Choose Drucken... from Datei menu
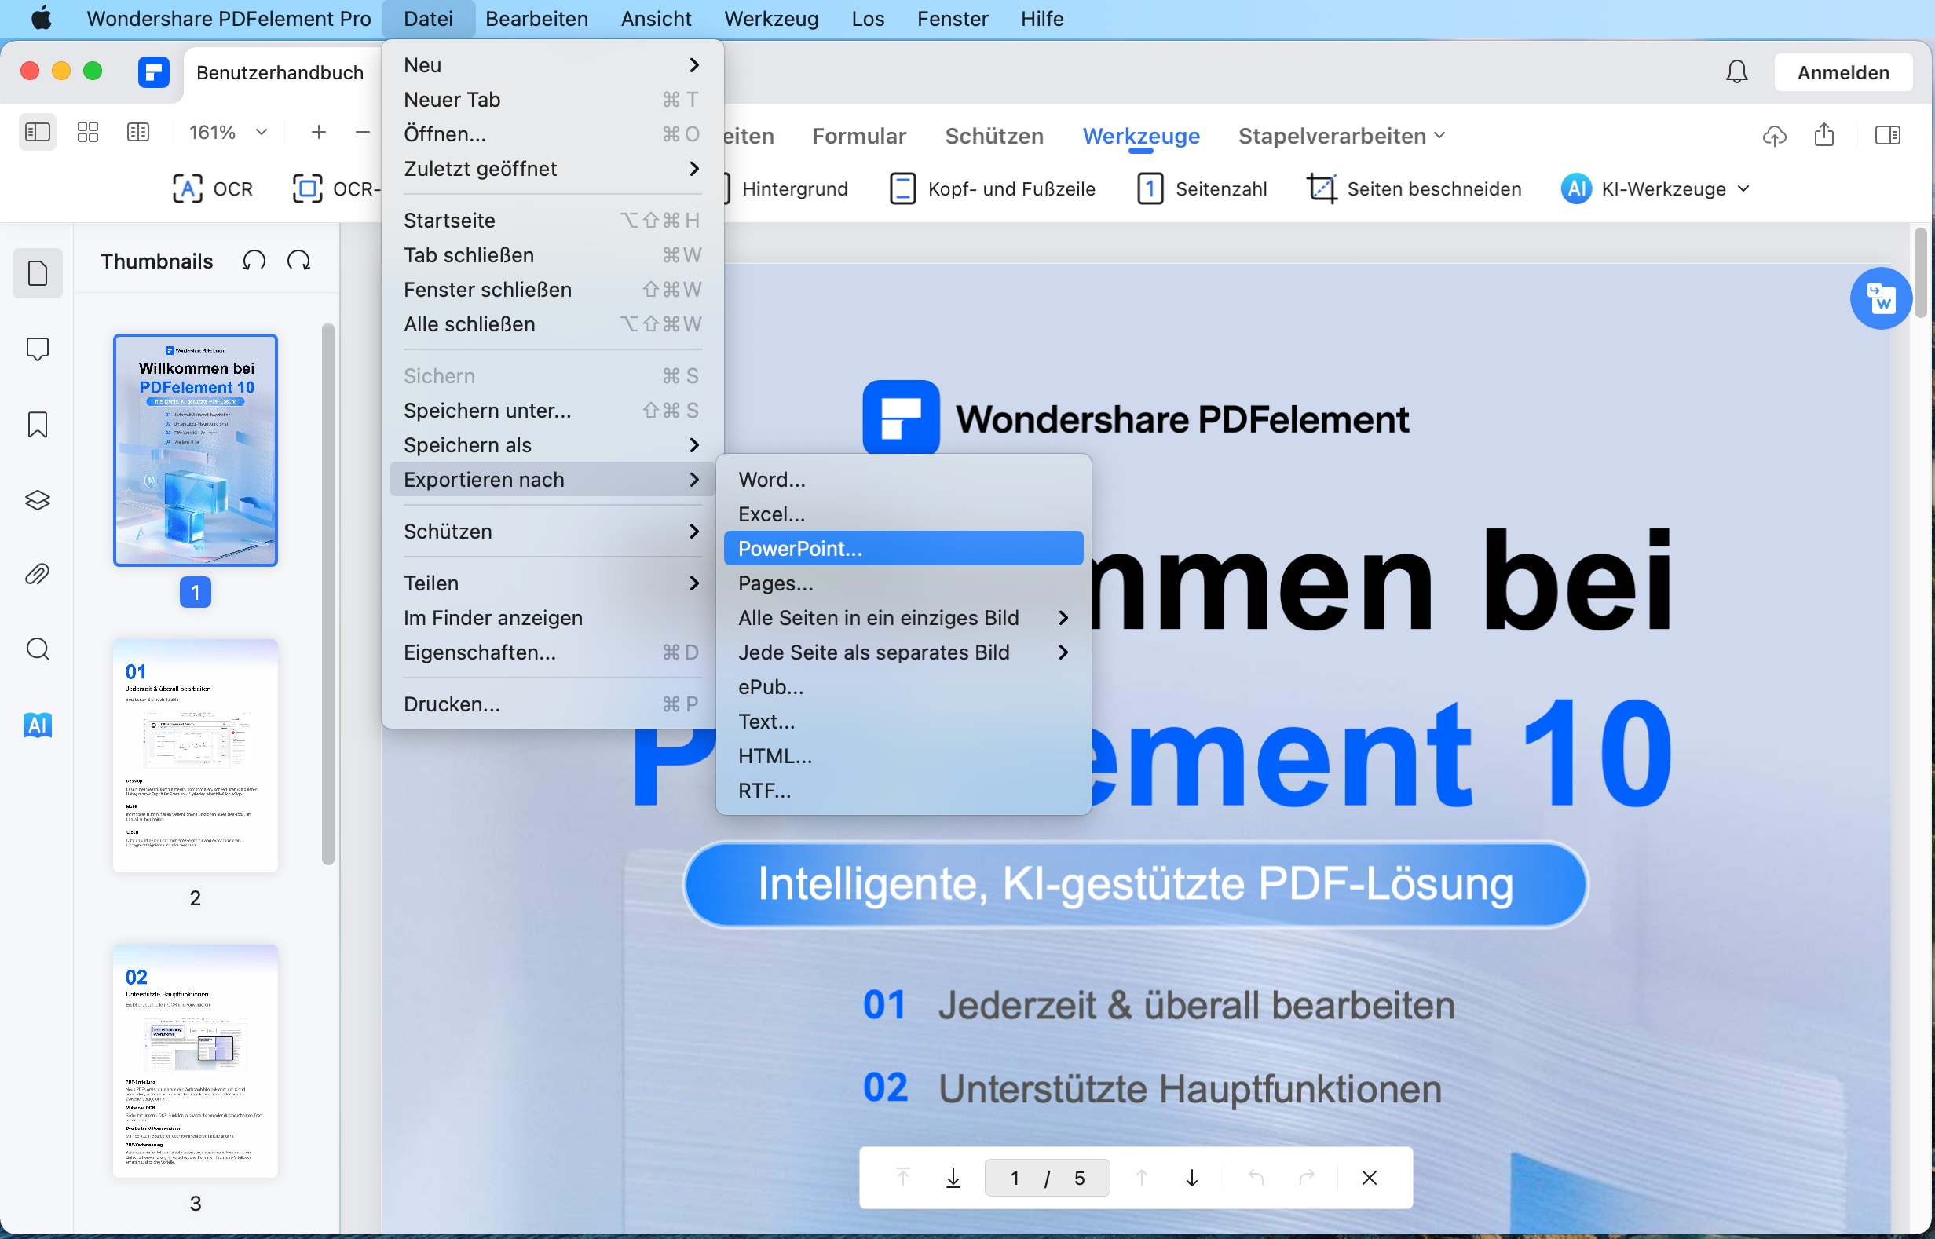1935x1239 pixels. pos(552,704)
